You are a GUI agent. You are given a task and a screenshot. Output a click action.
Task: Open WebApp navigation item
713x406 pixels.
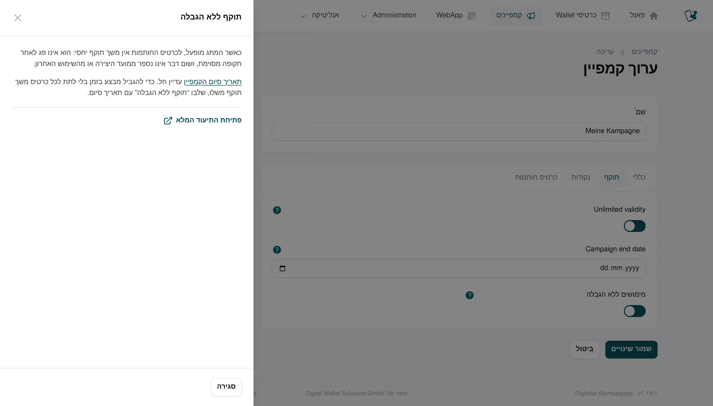point(456,16)
